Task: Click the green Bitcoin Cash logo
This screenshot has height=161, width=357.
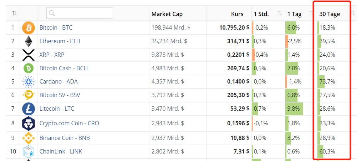Action: point(29,68)
